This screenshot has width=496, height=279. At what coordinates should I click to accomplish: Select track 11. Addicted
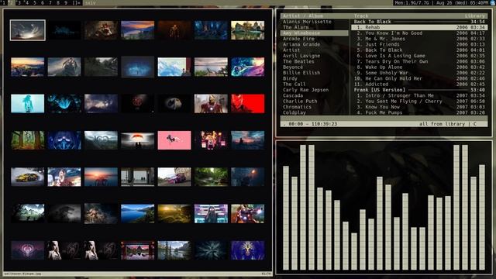419,84
